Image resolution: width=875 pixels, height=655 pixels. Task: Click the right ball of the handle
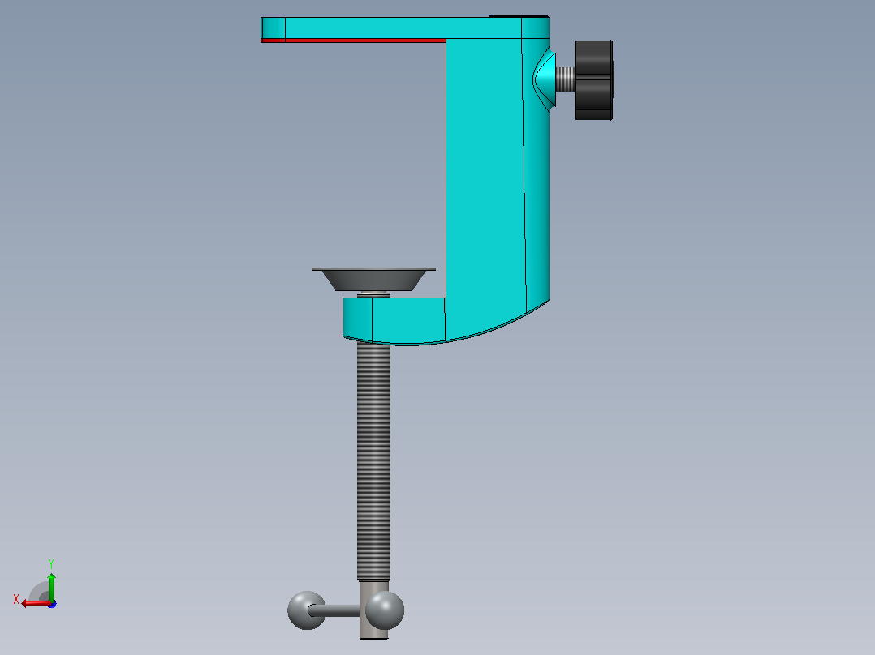point(385,610)
